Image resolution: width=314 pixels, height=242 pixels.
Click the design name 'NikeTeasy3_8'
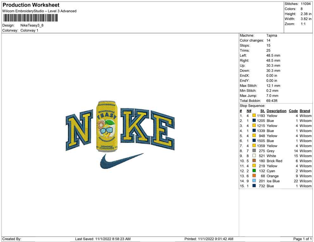(32, 25)
